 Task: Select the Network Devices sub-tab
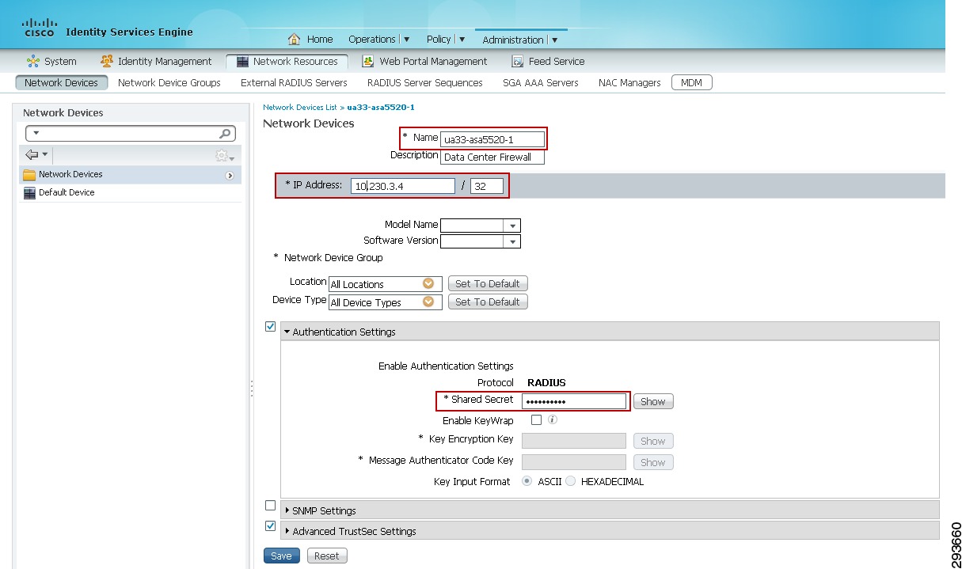point(61,82)
